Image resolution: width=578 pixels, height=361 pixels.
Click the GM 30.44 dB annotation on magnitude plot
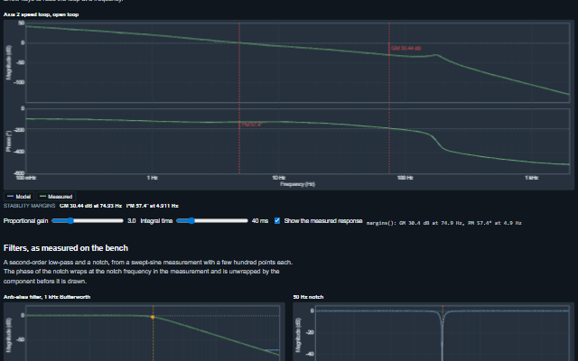pyautogui.click(x=406, y=48)
